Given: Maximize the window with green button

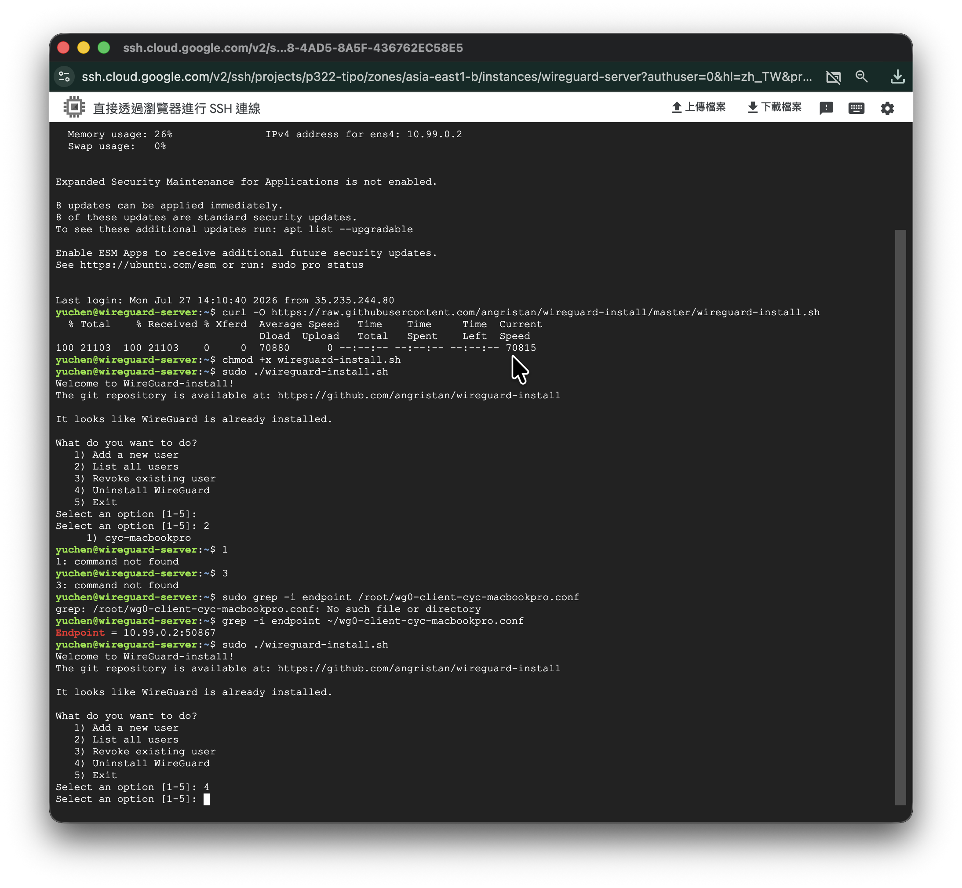Looking at the screenshot, I should pos(104,47).
